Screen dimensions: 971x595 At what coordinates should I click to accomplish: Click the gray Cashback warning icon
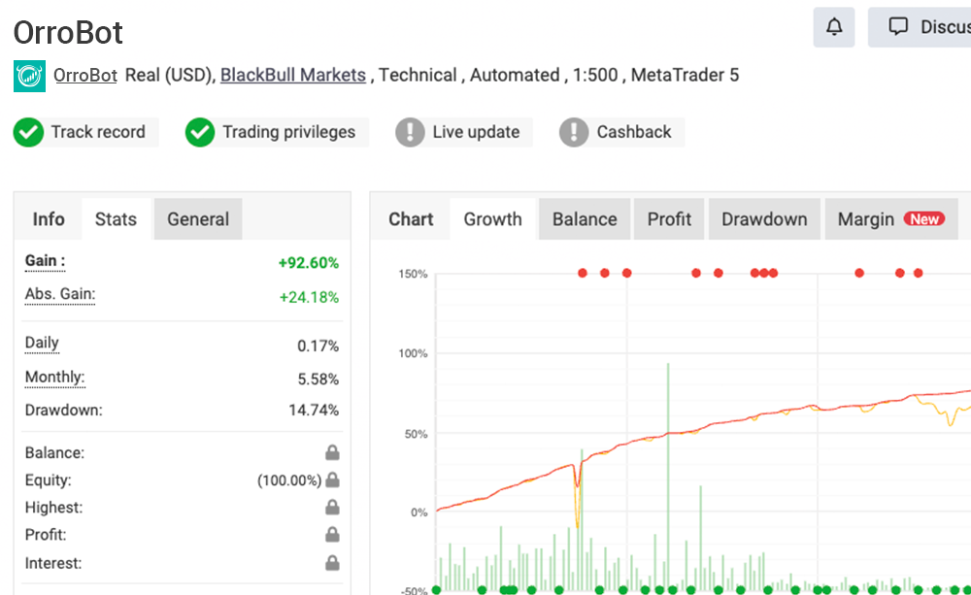pyautogui.click(x=575, y=132)
